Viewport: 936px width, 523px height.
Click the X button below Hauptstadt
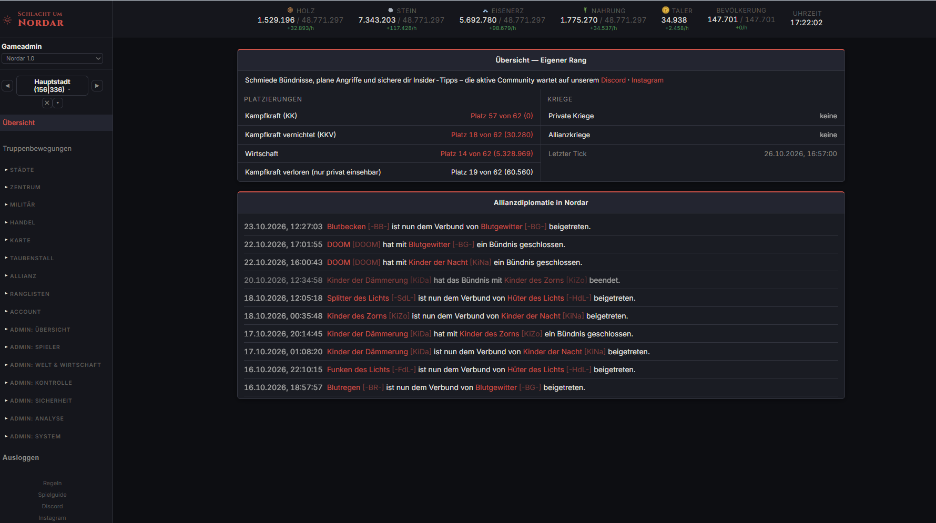point(47,103)
